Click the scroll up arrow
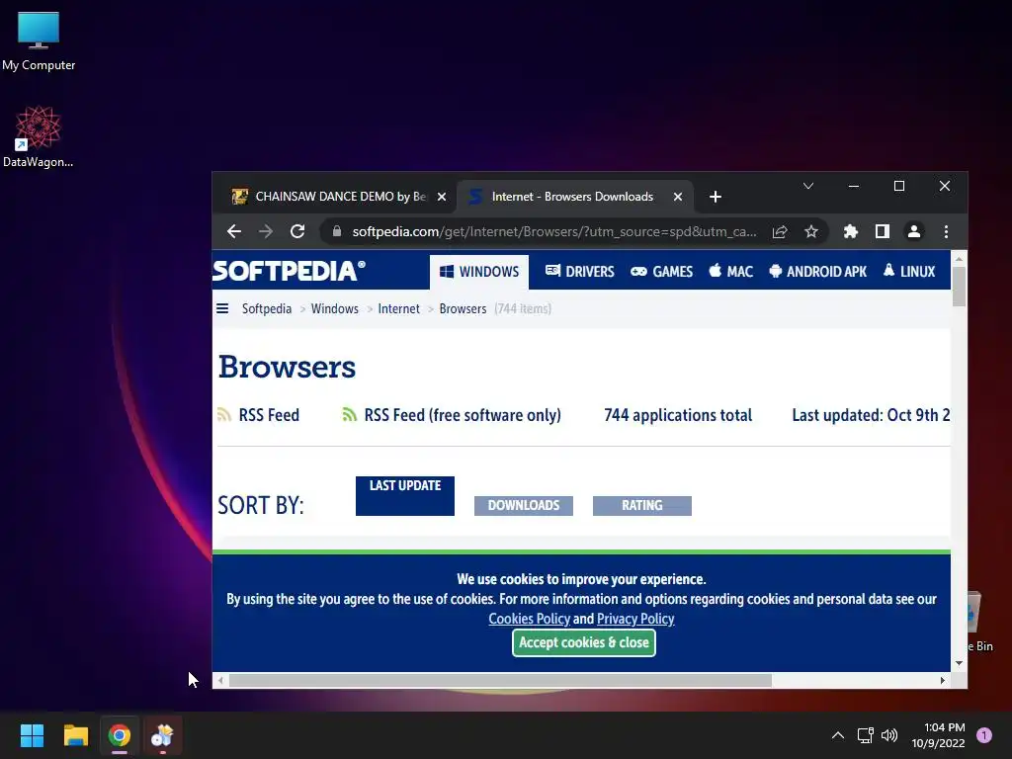Screen dimensions: 1012x759 click(x=959, y=258)
